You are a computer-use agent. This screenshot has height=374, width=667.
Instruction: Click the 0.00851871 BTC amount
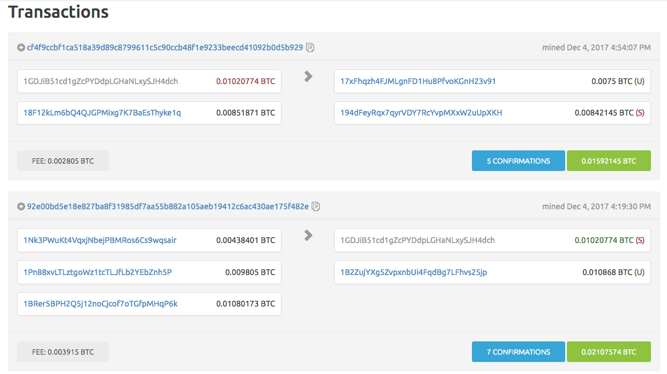click(x=245, y=113)
